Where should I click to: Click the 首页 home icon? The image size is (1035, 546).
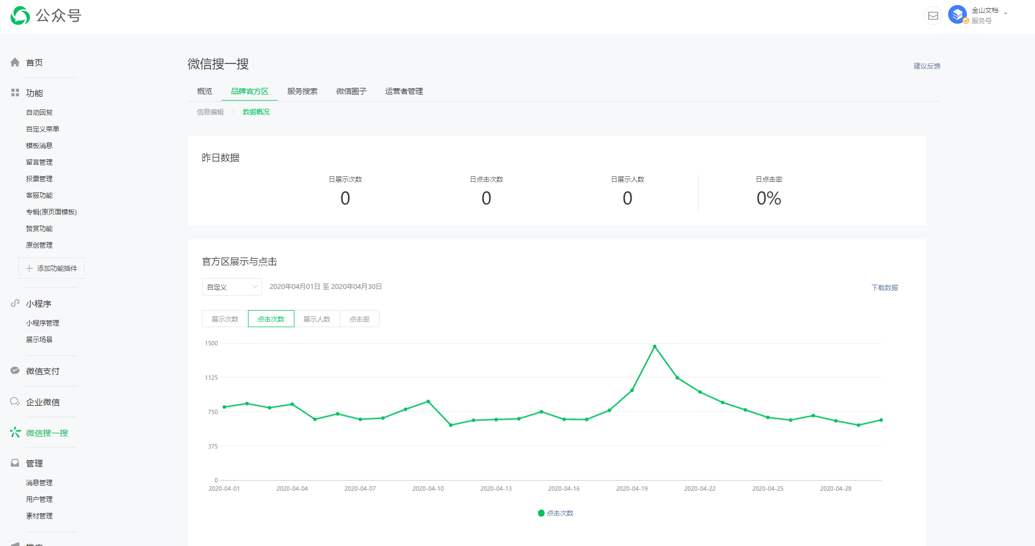click(15, 62)
